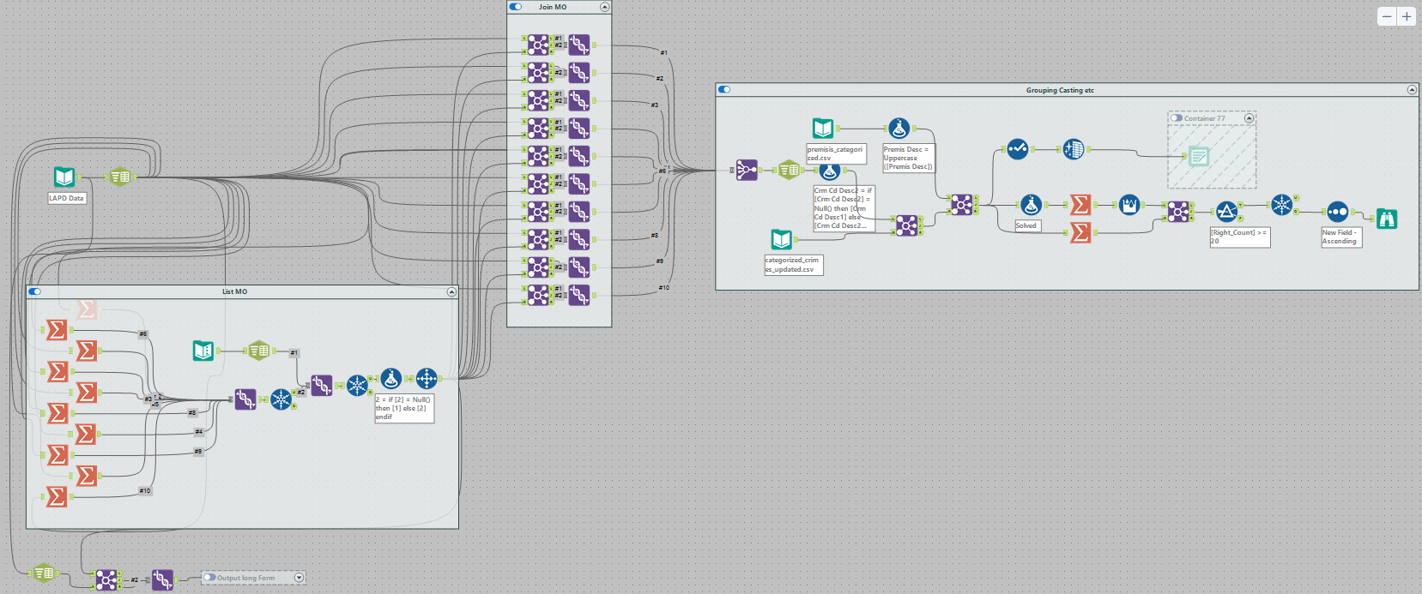Select the Auto Field tool
The width and height of the screenshot is (1422, 594).
[x=1074, y=149]
